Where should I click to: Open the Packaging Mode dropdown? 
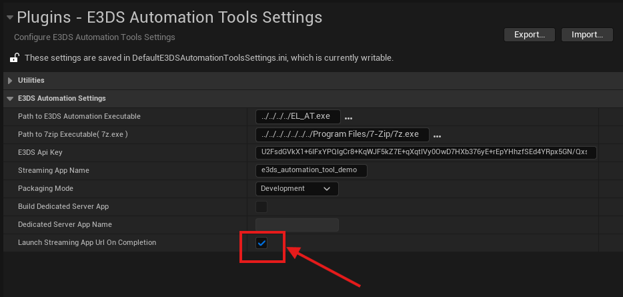297,189
